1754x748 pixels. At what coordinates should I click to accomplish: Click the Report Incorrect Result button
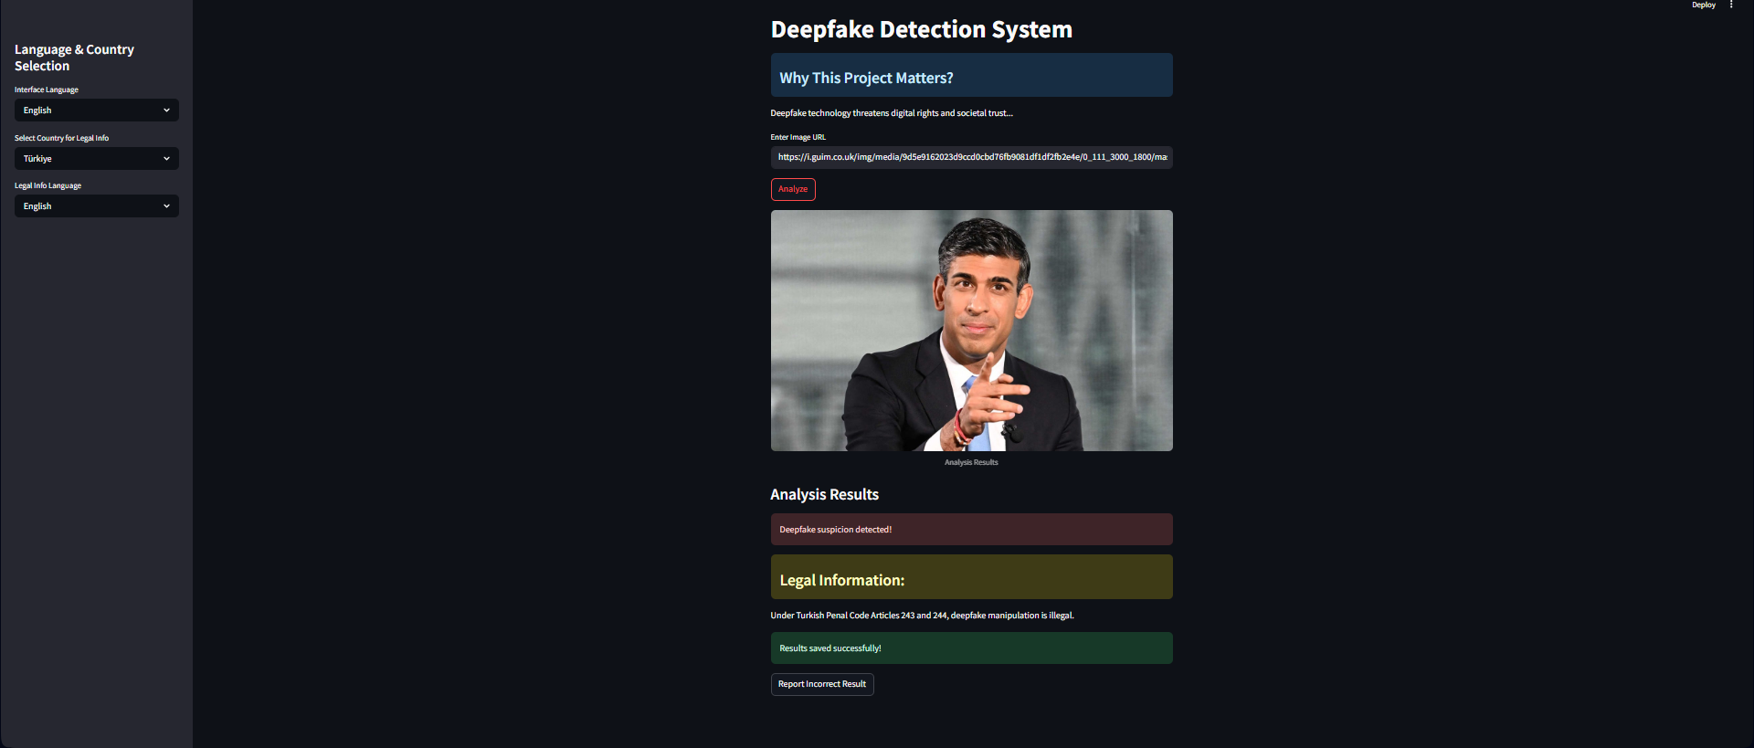click(822, 684)
